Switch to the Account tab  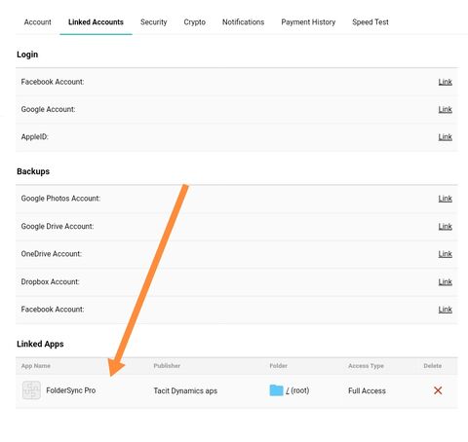tap(38, 22)
